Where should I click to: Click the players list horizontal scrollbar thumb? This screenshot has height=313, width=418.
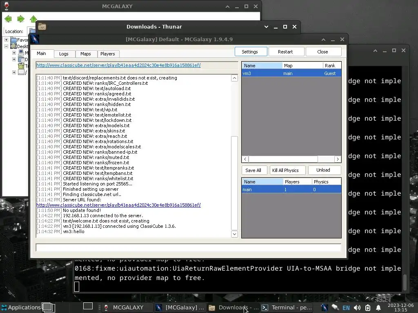(283, 159)
